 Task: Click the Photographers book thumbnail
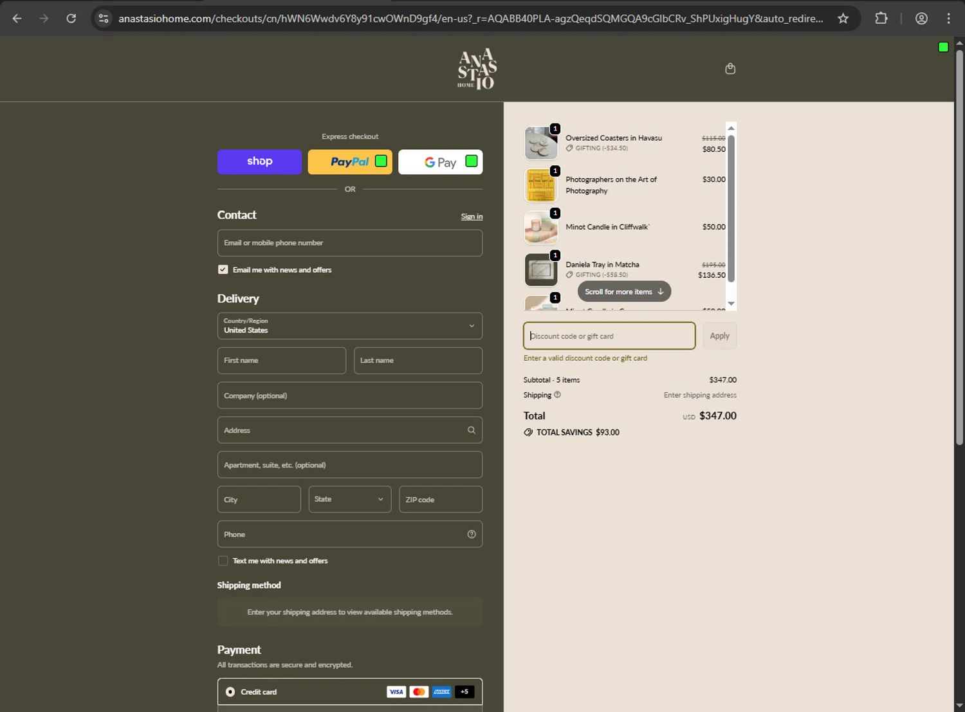(541, 185)
